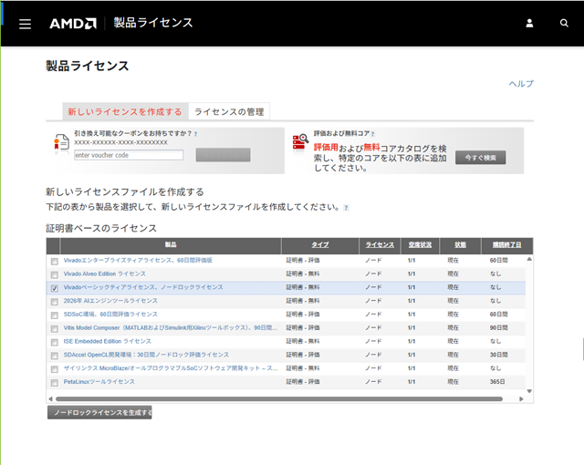584x465 pixels.
Task: Focus the enter voucher code field
Action: point(129,155)
